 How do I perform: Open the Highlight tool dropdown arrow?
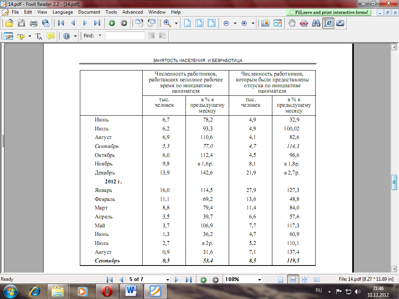pos(30,36)
